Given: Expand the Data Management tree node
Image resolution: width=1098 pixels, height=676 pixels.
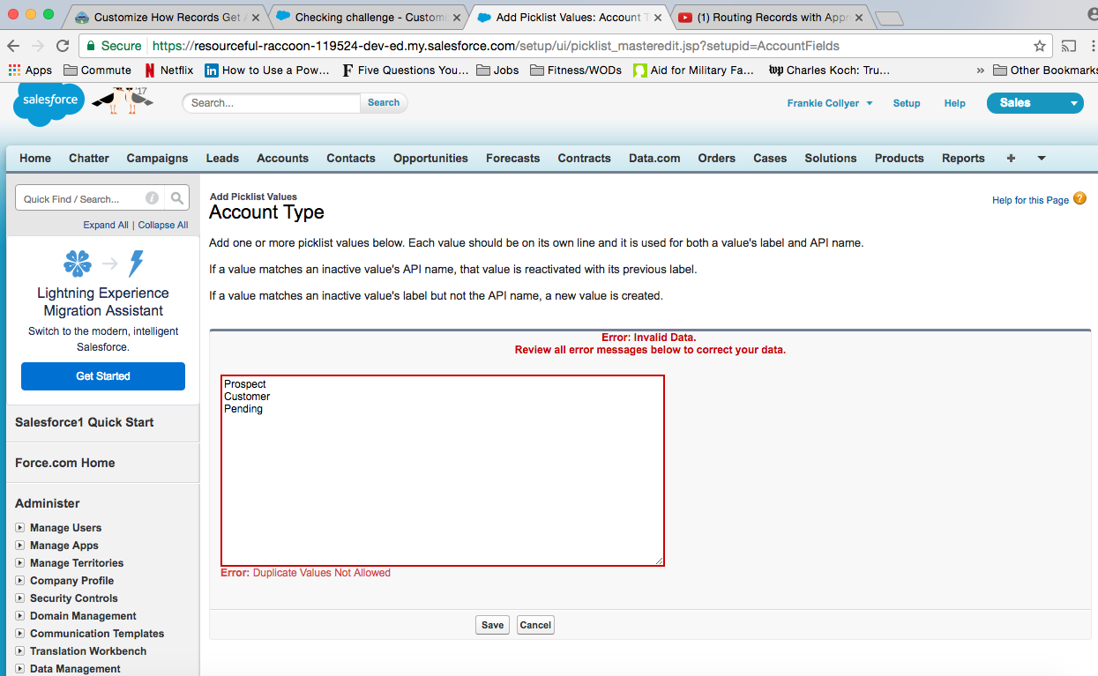Looking at the screenshot, I should pyautogui.click(x=19, y=669).
